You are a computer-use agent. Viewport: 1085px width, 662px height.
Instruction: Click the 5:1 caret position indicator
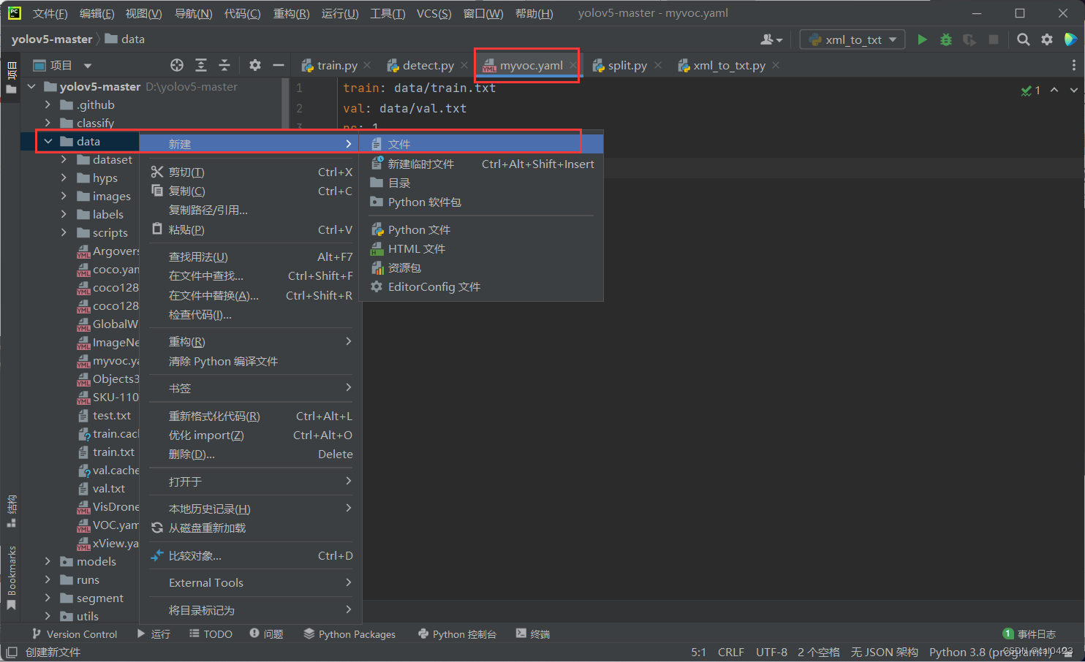[698, 652]
